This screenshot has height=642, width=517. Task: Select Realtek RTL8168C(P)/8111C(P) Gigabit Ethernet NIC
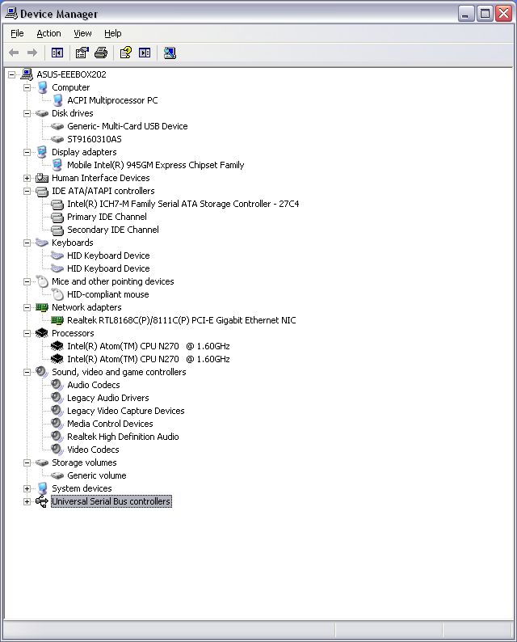pos(181,320)
